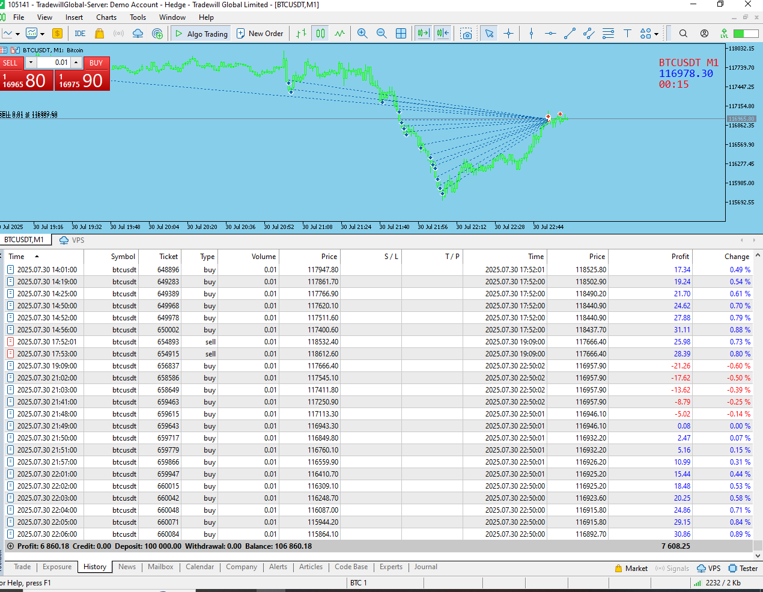The image size is (763, 592).
Task: Switch to the Journal tab
Action: pyautogui.click(x=425, y=567)
